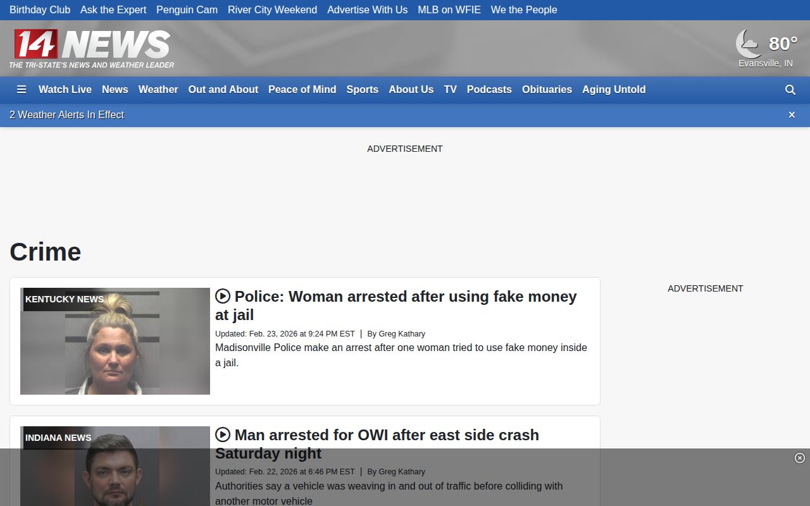This screenshot has width=810, height=506.
Task: Click the Indiana News mugshot thumbnail
Action: [x=115, y=466]
